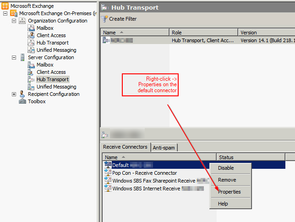Click the Create Filter funnel icon
Image resolution: width=295 pixels, height=222 pixels.
point(104,19)
